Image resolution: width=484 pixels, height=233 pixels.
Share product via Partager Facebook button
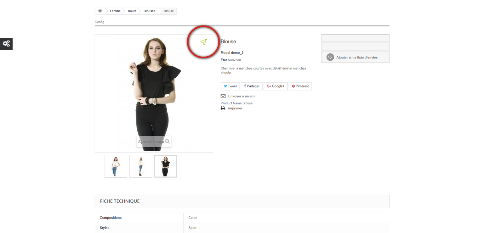click(x=252, y=86)
